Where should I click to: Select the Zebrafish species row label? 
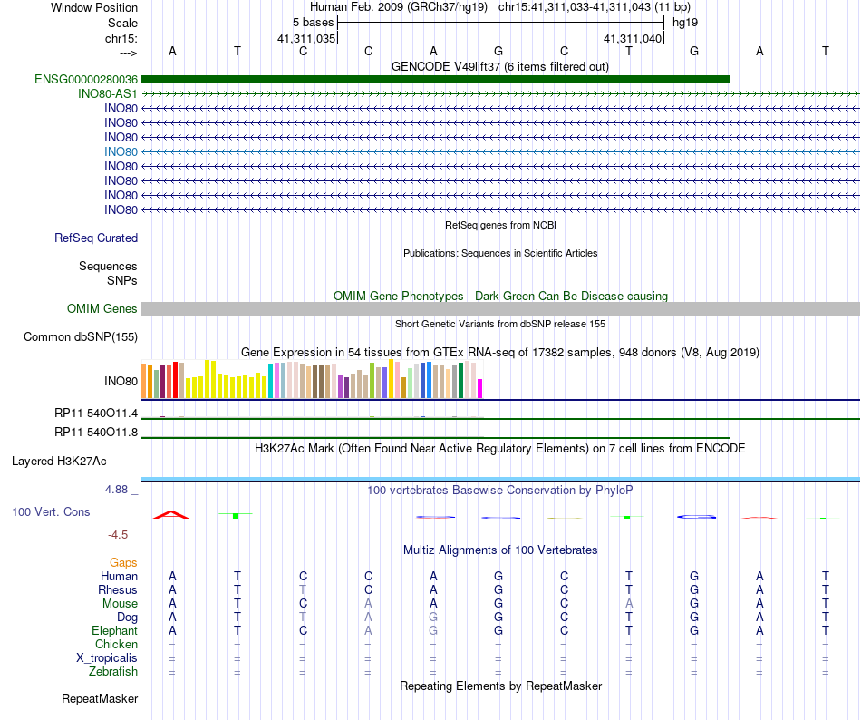click(x=113, y=672)
